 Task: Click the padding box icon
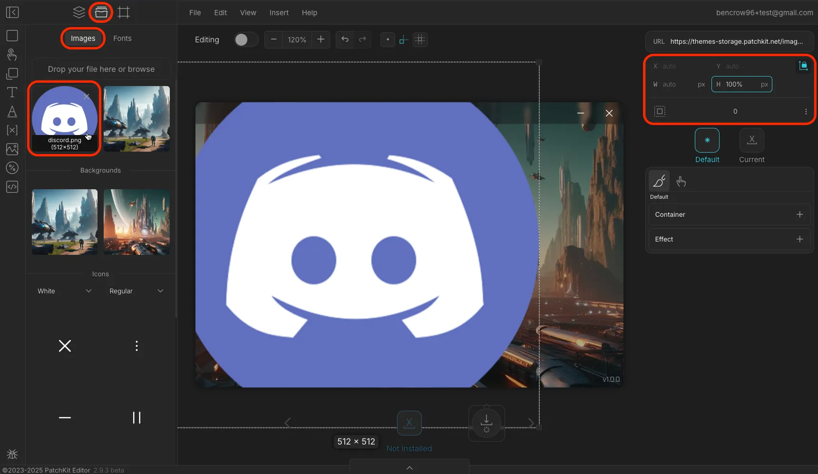pyautogui.click(x=660, y=111)
